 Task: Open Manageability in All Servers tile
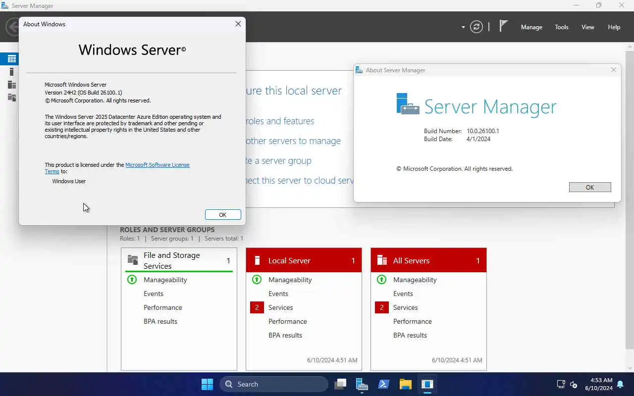pyautogui.click(x=415, y=280)
